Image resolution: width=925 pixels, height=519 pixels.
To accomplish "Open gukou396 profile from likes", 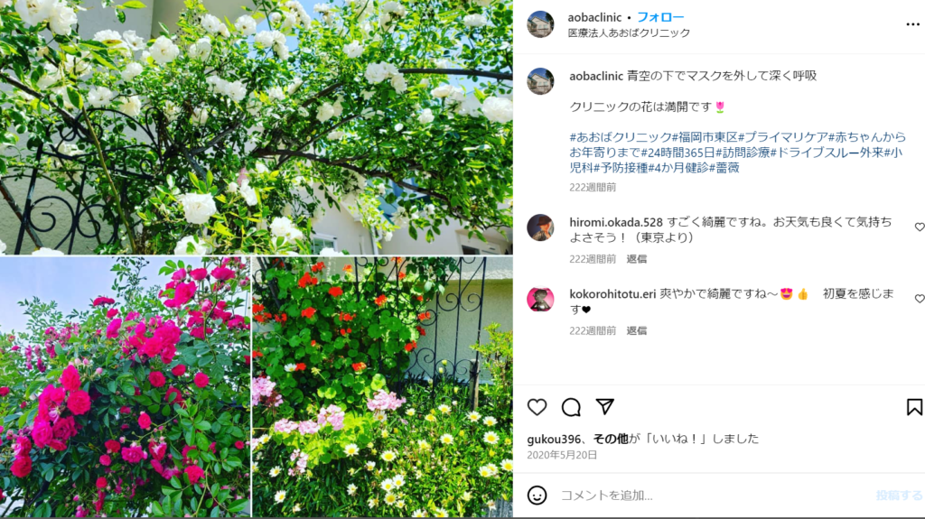I will [x=554, y=439].
